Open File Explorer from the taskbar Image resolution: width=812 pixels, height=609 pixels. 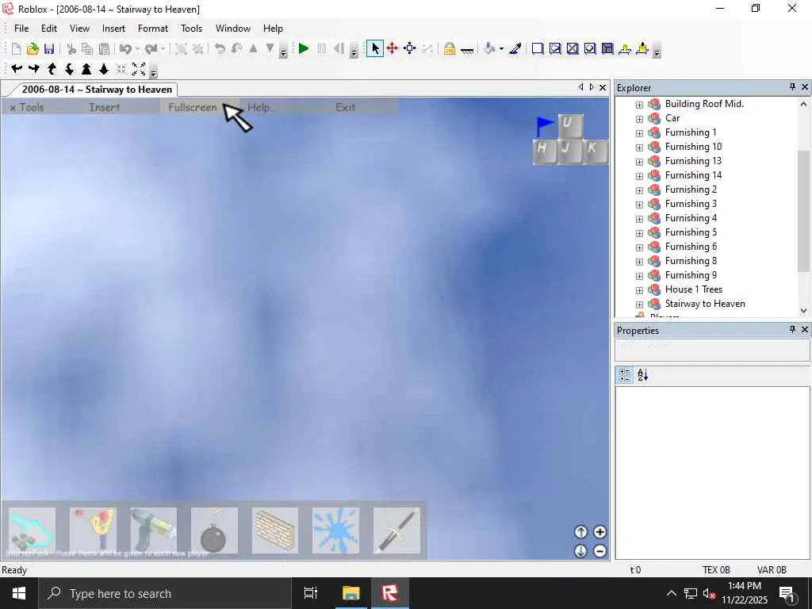click(x=350, y=593)
